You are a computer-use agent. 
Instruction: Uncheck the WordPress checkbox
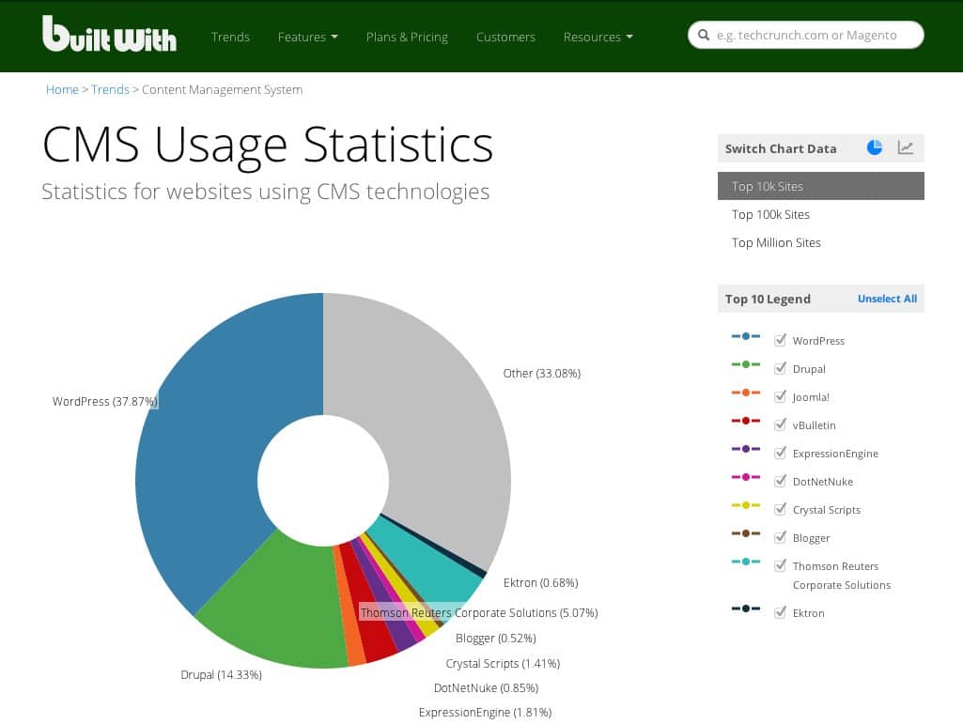click(x=780, y=340)
